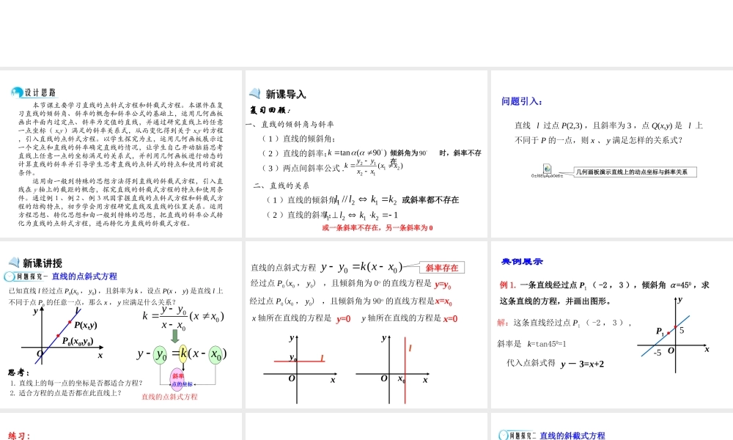The width and height of the screenshot is (733, 440).
Task: Click the line 二、直线的关系
Action: click(281, 186)
